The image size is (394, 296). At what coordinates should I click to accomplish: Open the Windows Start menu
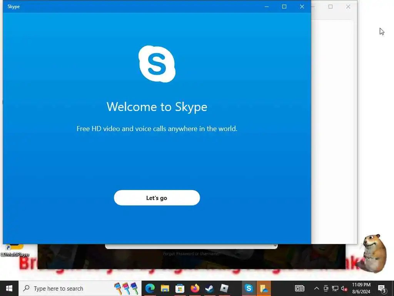9,288
